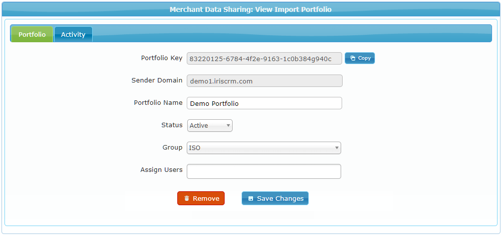Image resolution: width=502 pixels, height=236 pixels.
Task: Click the Save Changes button
Action: tap(275, 198)
